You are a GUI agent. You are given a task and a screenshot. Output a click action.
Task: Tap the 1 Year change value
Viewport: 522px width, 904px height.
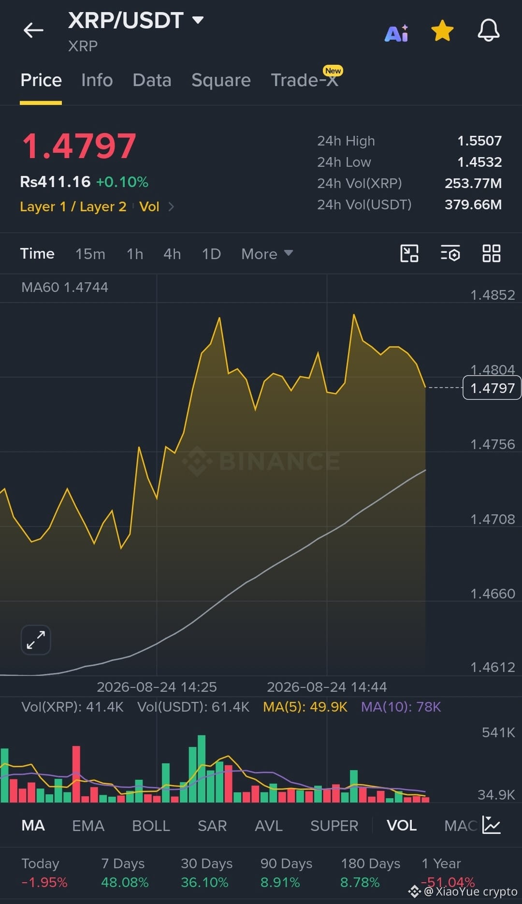pyautogui.click(x=448, y=883)
